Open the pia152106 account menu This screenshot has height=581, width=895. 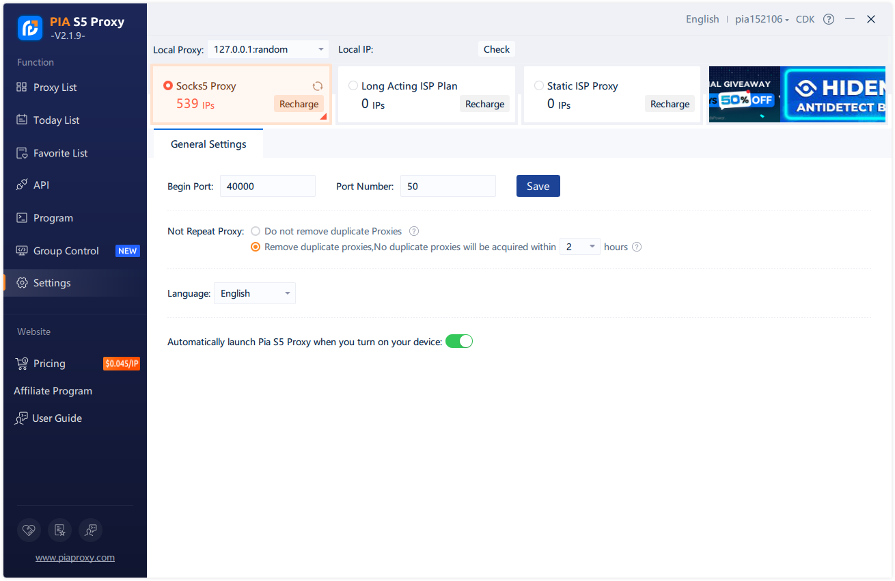[761, 19]
